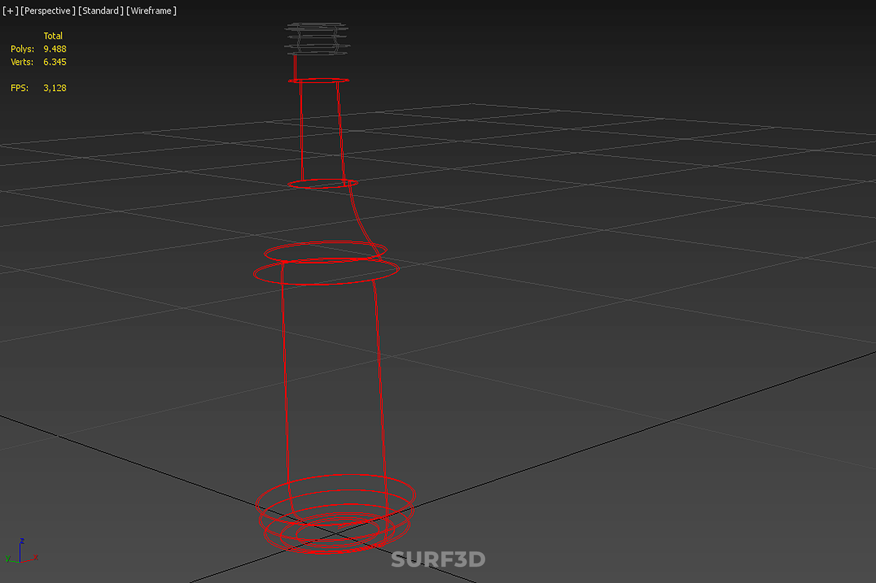Click the SURF3D watermark logo

coord(438,559)
